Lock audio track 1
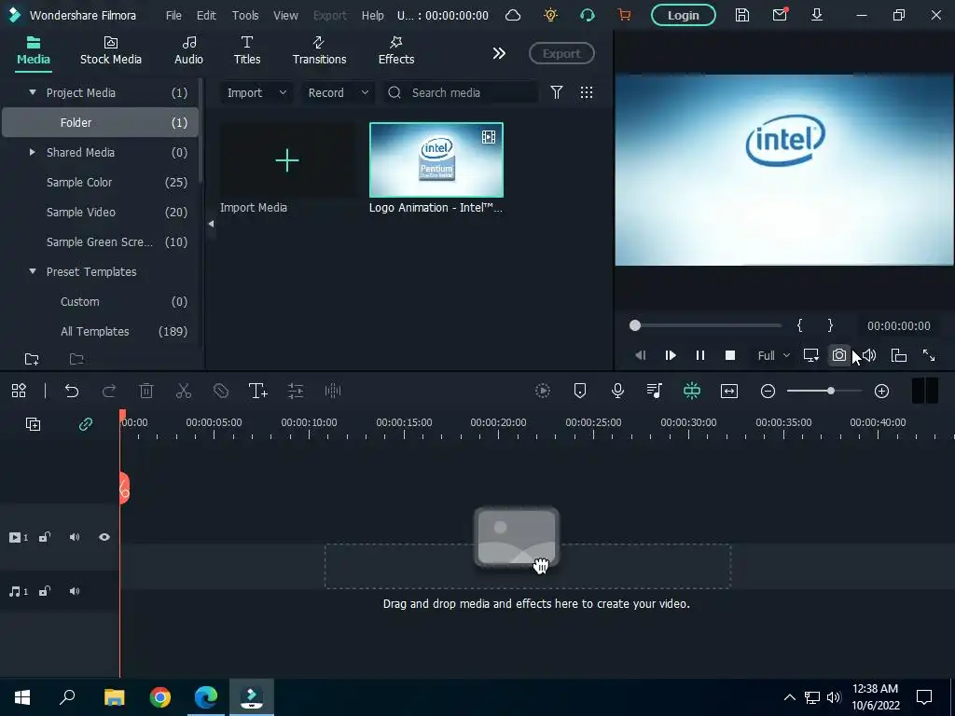955x716 pixels. click(x=45, y=591)
